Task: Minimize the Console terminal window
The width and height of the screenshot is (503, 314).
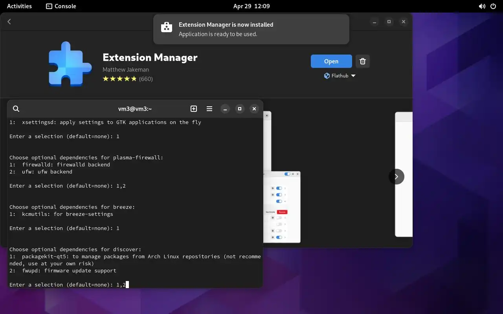Action: click(225, 109)
